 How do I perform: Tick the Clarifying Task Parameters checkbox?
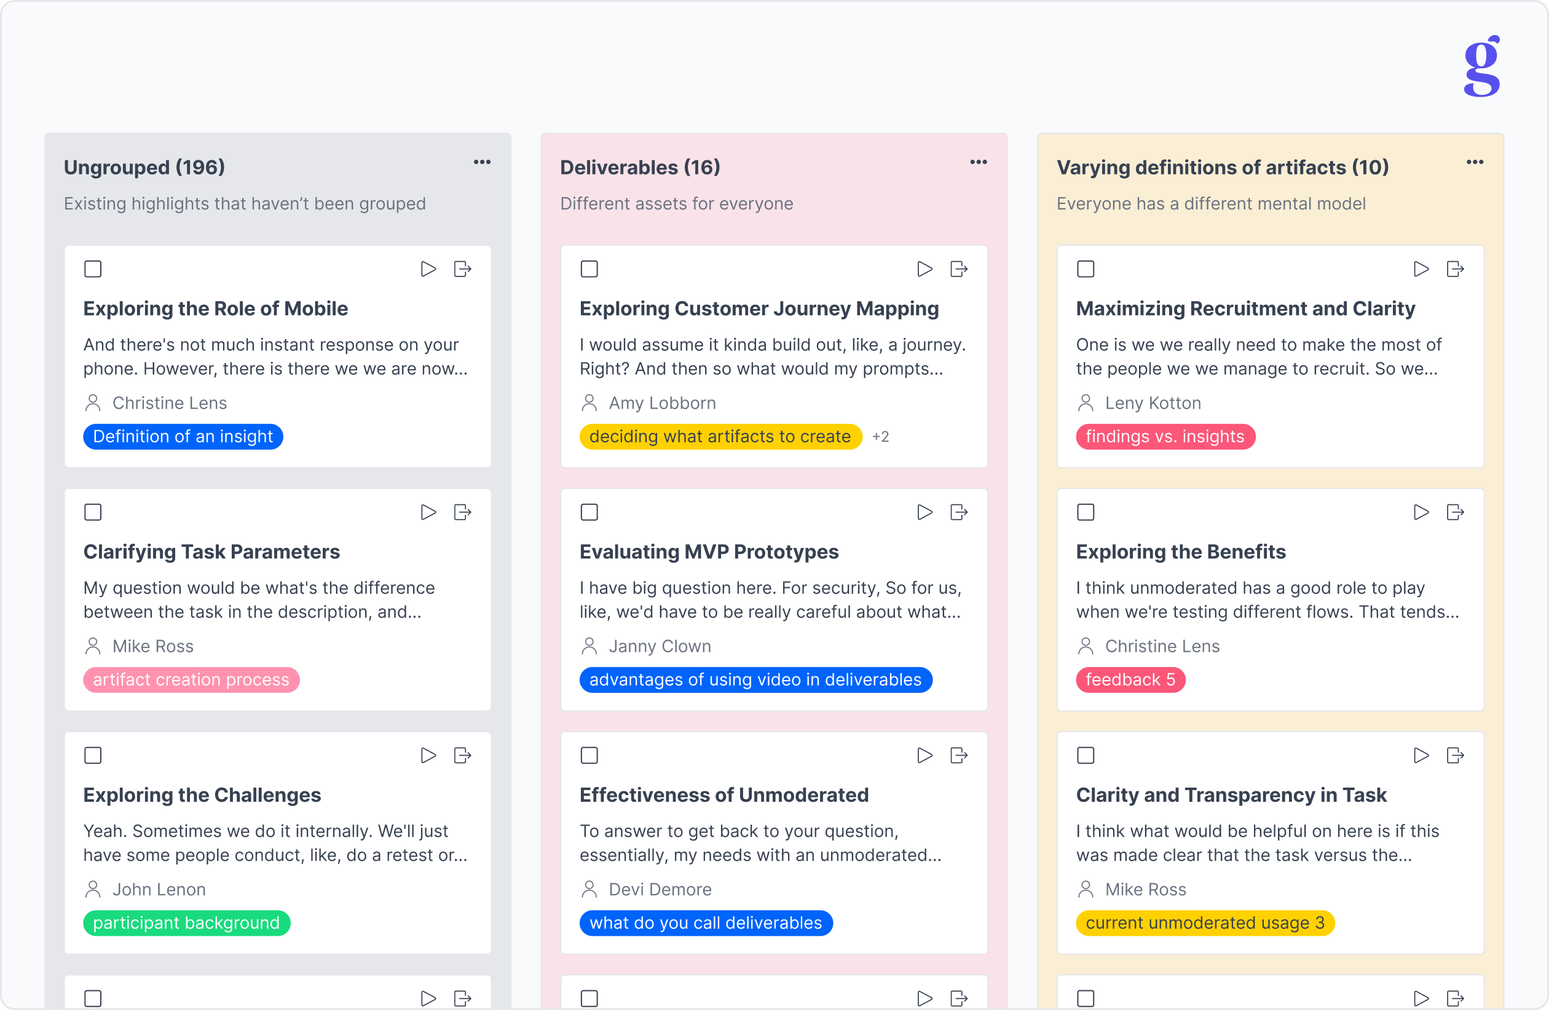click(93, 512)
